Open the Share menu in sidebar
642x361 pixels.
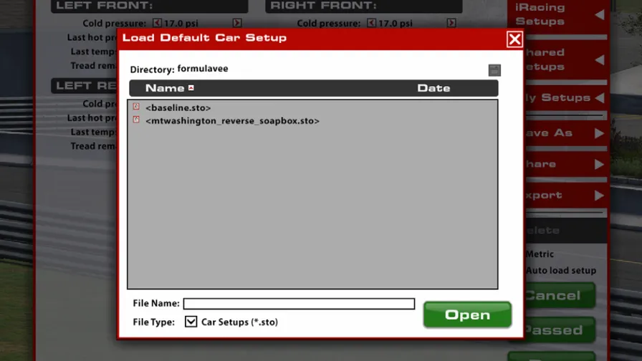pyautogui.click(x=565, y=164)
